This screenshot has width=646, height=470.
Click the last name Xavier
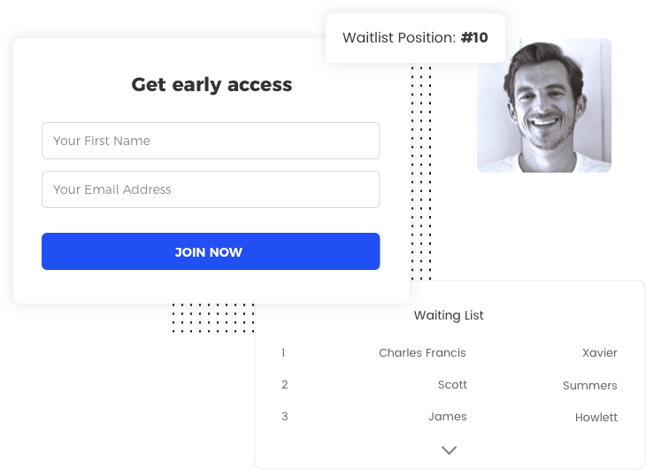599,353
